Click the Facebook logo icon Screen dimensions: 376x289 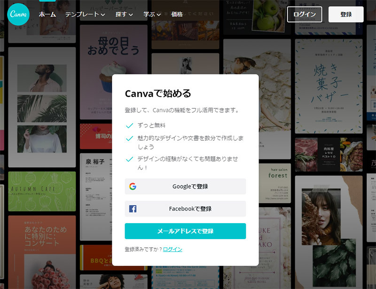(133, 209)
